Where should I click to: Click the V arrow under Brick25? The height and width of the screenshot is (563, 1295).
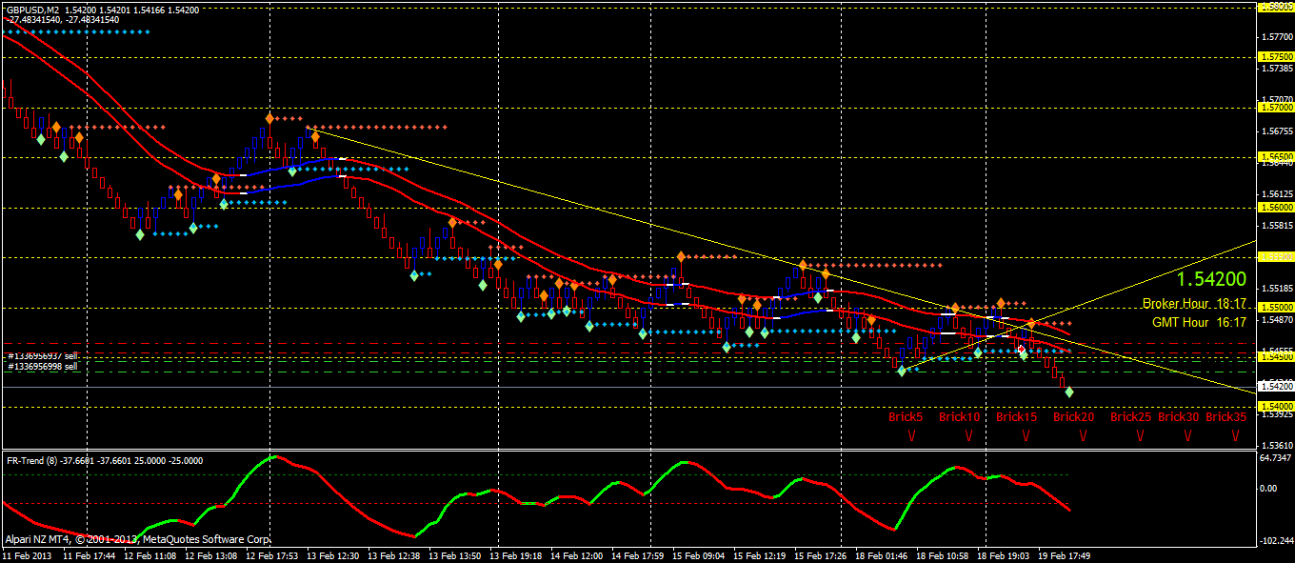click(1140, 435)
